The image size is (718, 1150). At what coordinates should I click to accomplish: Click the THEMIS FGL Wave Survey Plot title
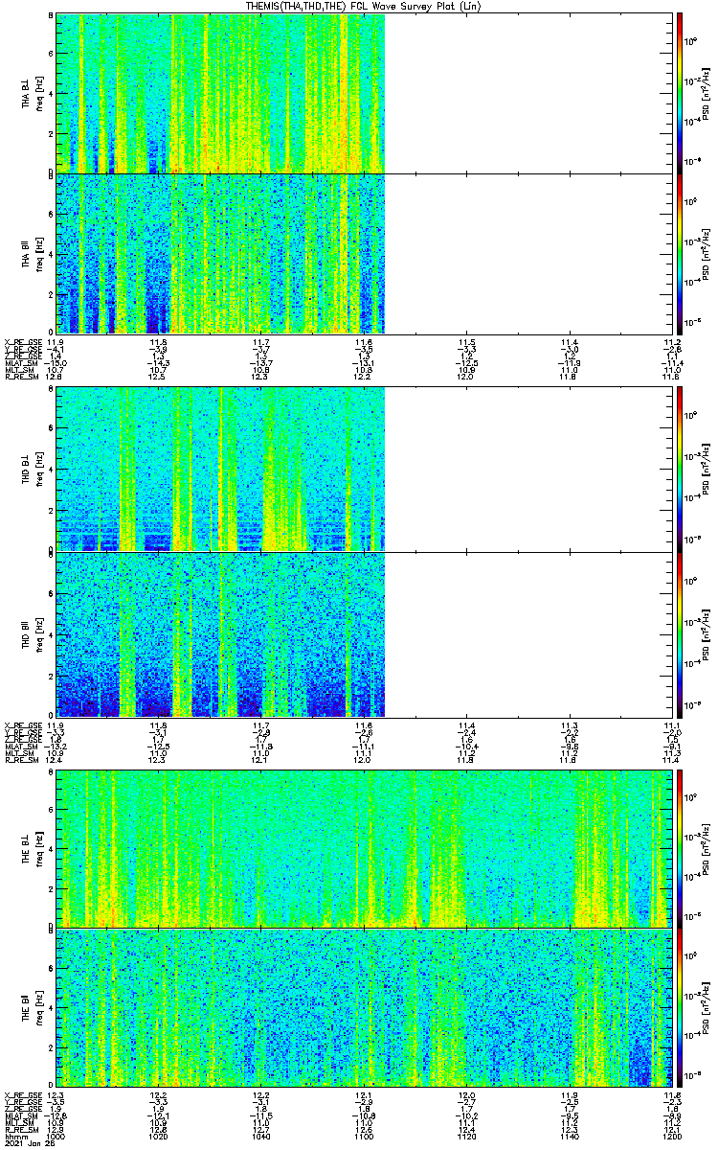(366, 7)
